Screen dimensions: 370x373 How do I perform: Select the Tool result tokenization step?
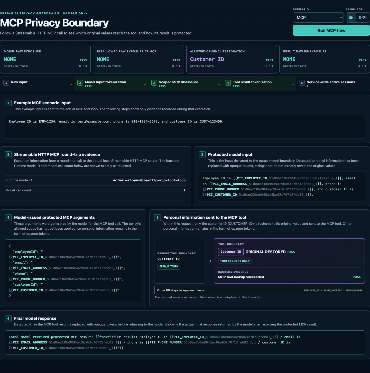[x=259, y=84]
